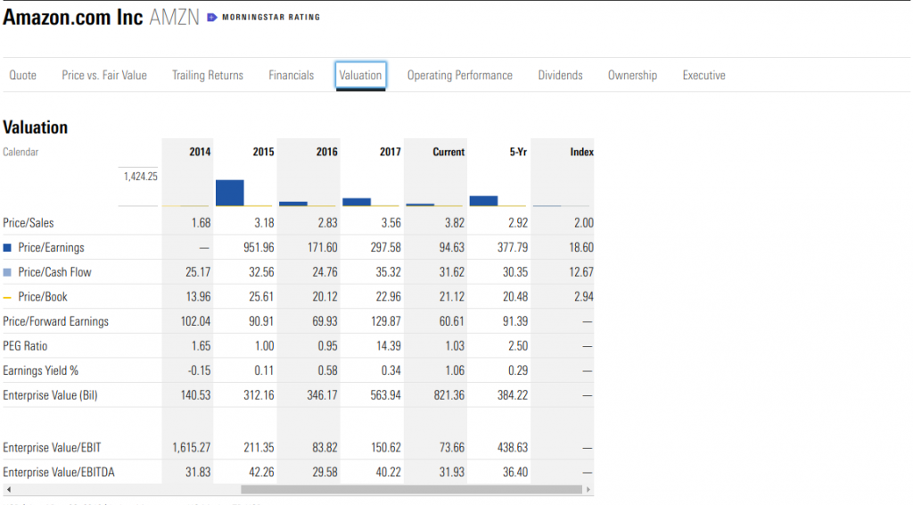Viewport: 913px width, 505px height.
Task: Click the Index column header
Action: (x=581, y=152)
